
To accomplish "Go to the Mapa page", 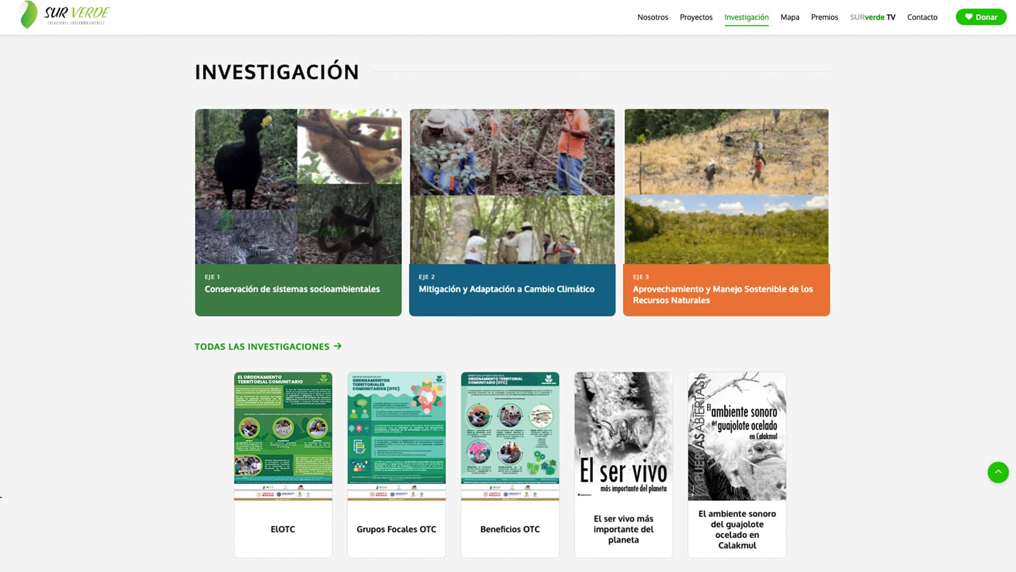I will (790, 17).
